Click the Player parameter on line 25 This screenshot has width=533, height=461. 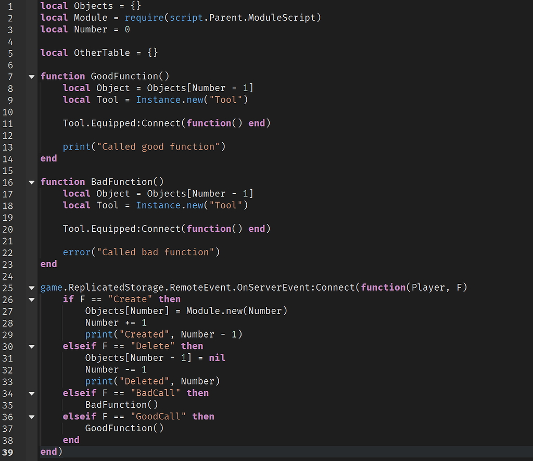tap(428, 288)
